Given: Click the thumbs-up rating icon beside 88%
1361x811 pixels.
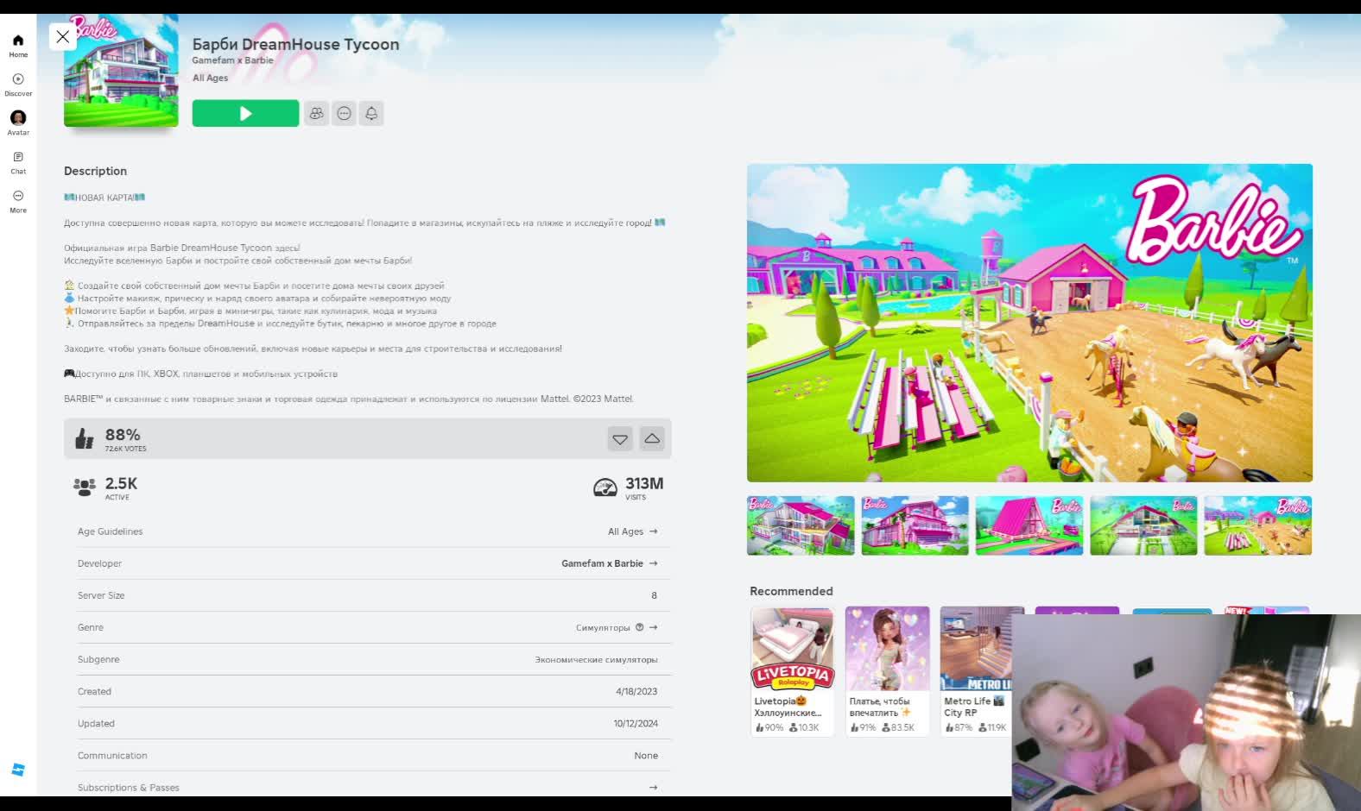Looking at the screenshot, I should 84,439.
